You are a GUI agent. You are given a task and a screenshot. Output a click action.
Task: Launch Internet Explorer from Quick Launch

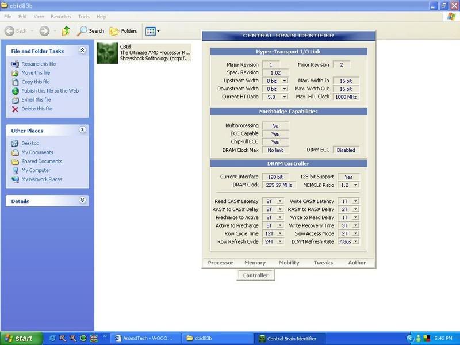(x=52, y=338)
